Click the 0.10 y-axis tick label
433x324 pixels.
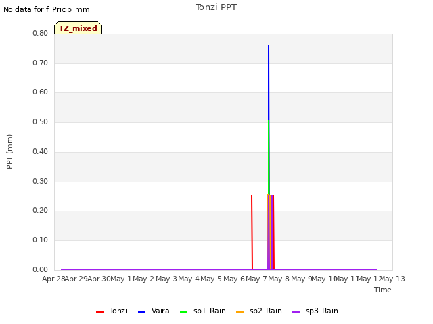pos(41,240)
